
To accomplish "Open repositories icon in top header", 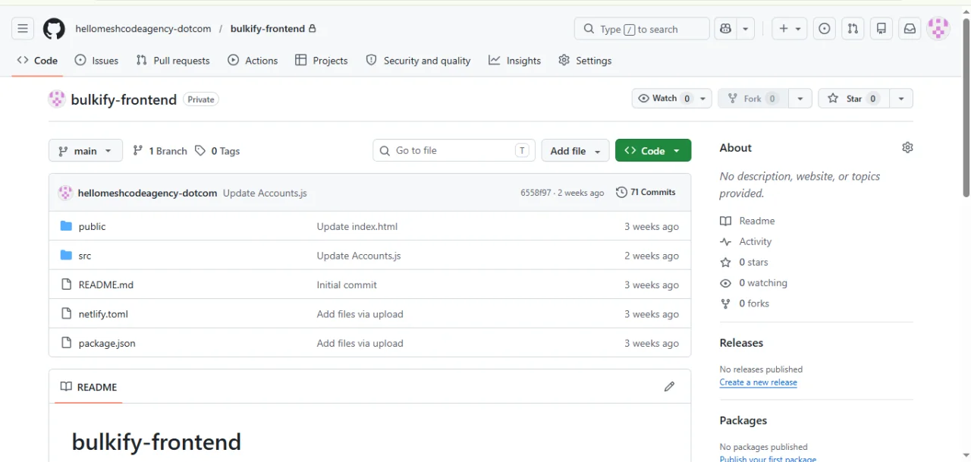I will [881, 29].
